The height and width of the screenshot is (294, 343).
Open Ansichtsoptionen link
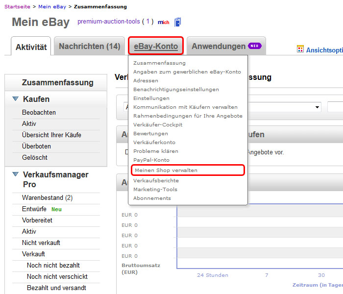(324, 50)
